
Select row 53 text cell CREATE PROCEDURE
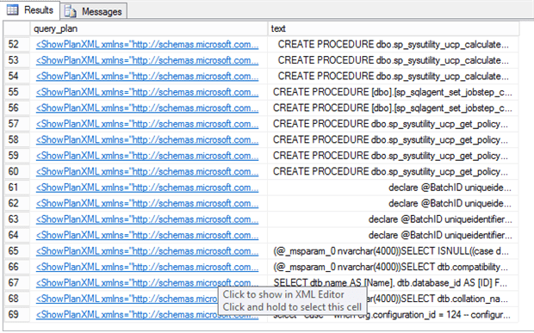(394, 60)
